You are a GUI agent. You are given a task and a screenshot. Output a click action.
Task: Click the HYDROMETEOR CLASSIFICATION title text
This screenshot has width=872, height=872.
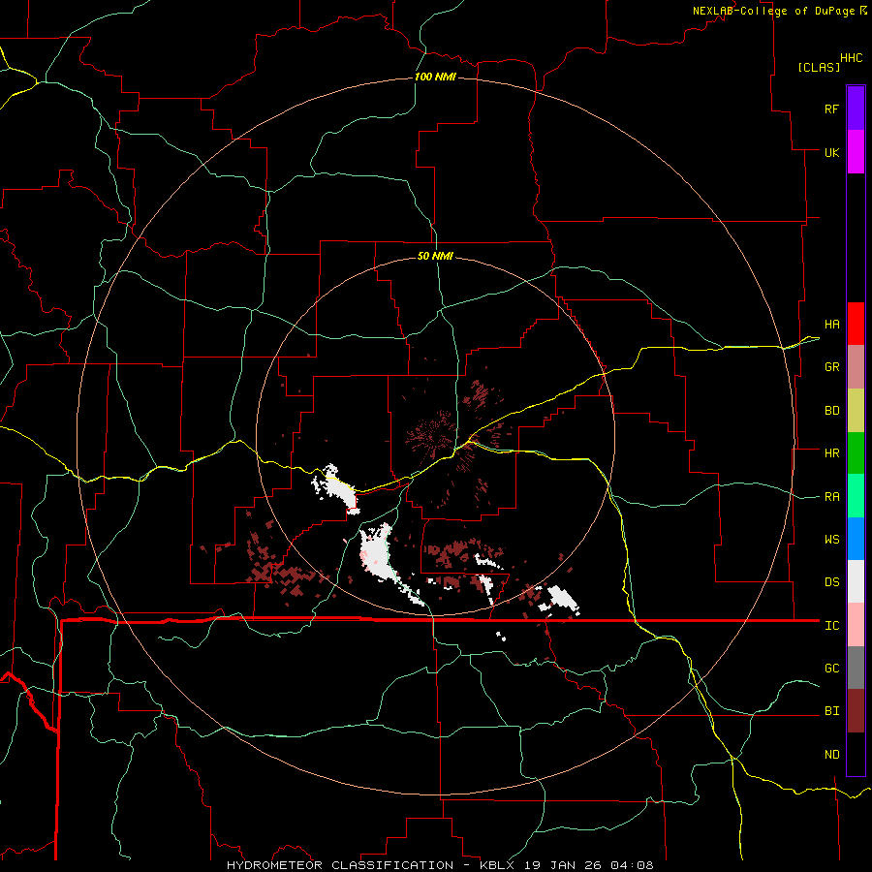coord(340,865)
